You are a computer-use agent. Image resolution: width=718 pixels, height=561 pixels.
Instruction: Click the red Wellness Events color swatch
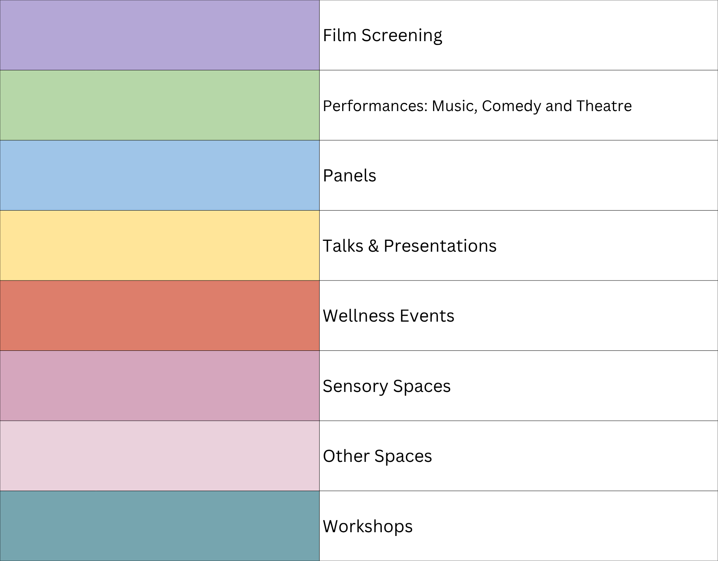[160, 316]
